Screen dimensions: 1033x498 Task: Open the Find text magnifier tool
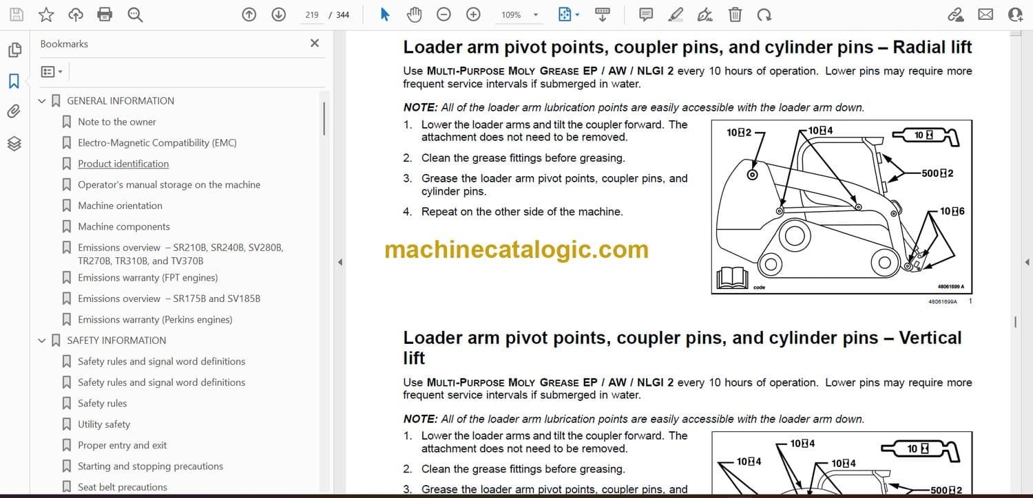(x=135, y=14)
